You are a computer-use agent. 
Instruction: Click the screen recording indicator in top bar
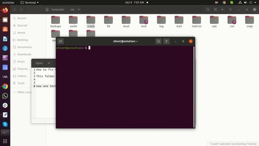coord(217,2)
